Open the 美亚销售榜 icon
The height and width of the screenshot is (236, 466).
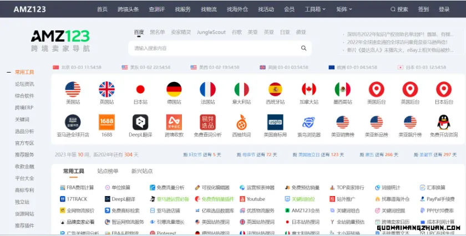pos(343,122)
